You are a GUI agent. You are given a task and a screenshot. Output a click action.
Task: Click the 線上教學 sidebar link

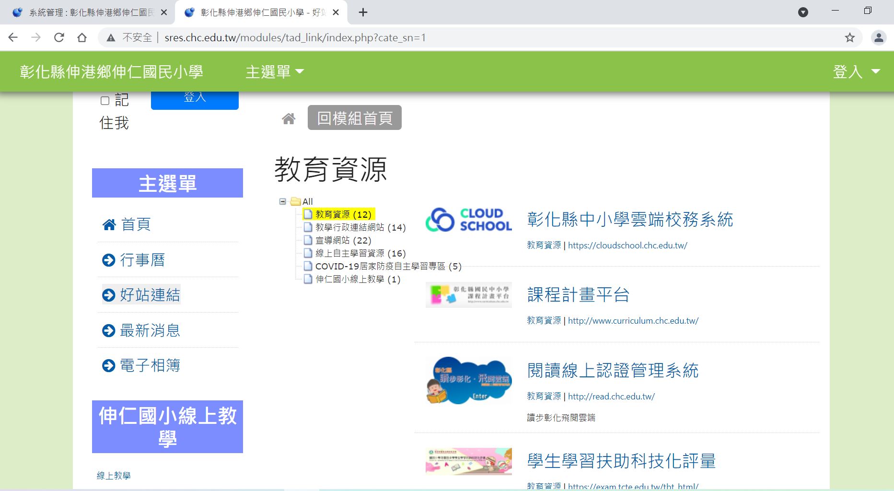coord(114,476)
